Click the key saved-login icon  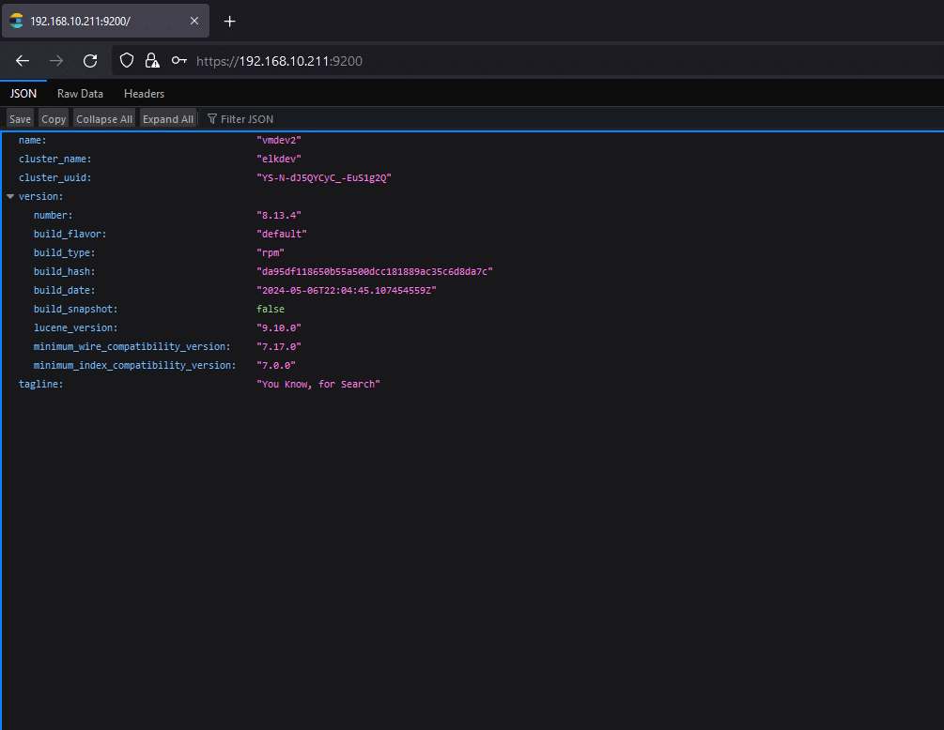pyautogui.click(x=178, y=61)
